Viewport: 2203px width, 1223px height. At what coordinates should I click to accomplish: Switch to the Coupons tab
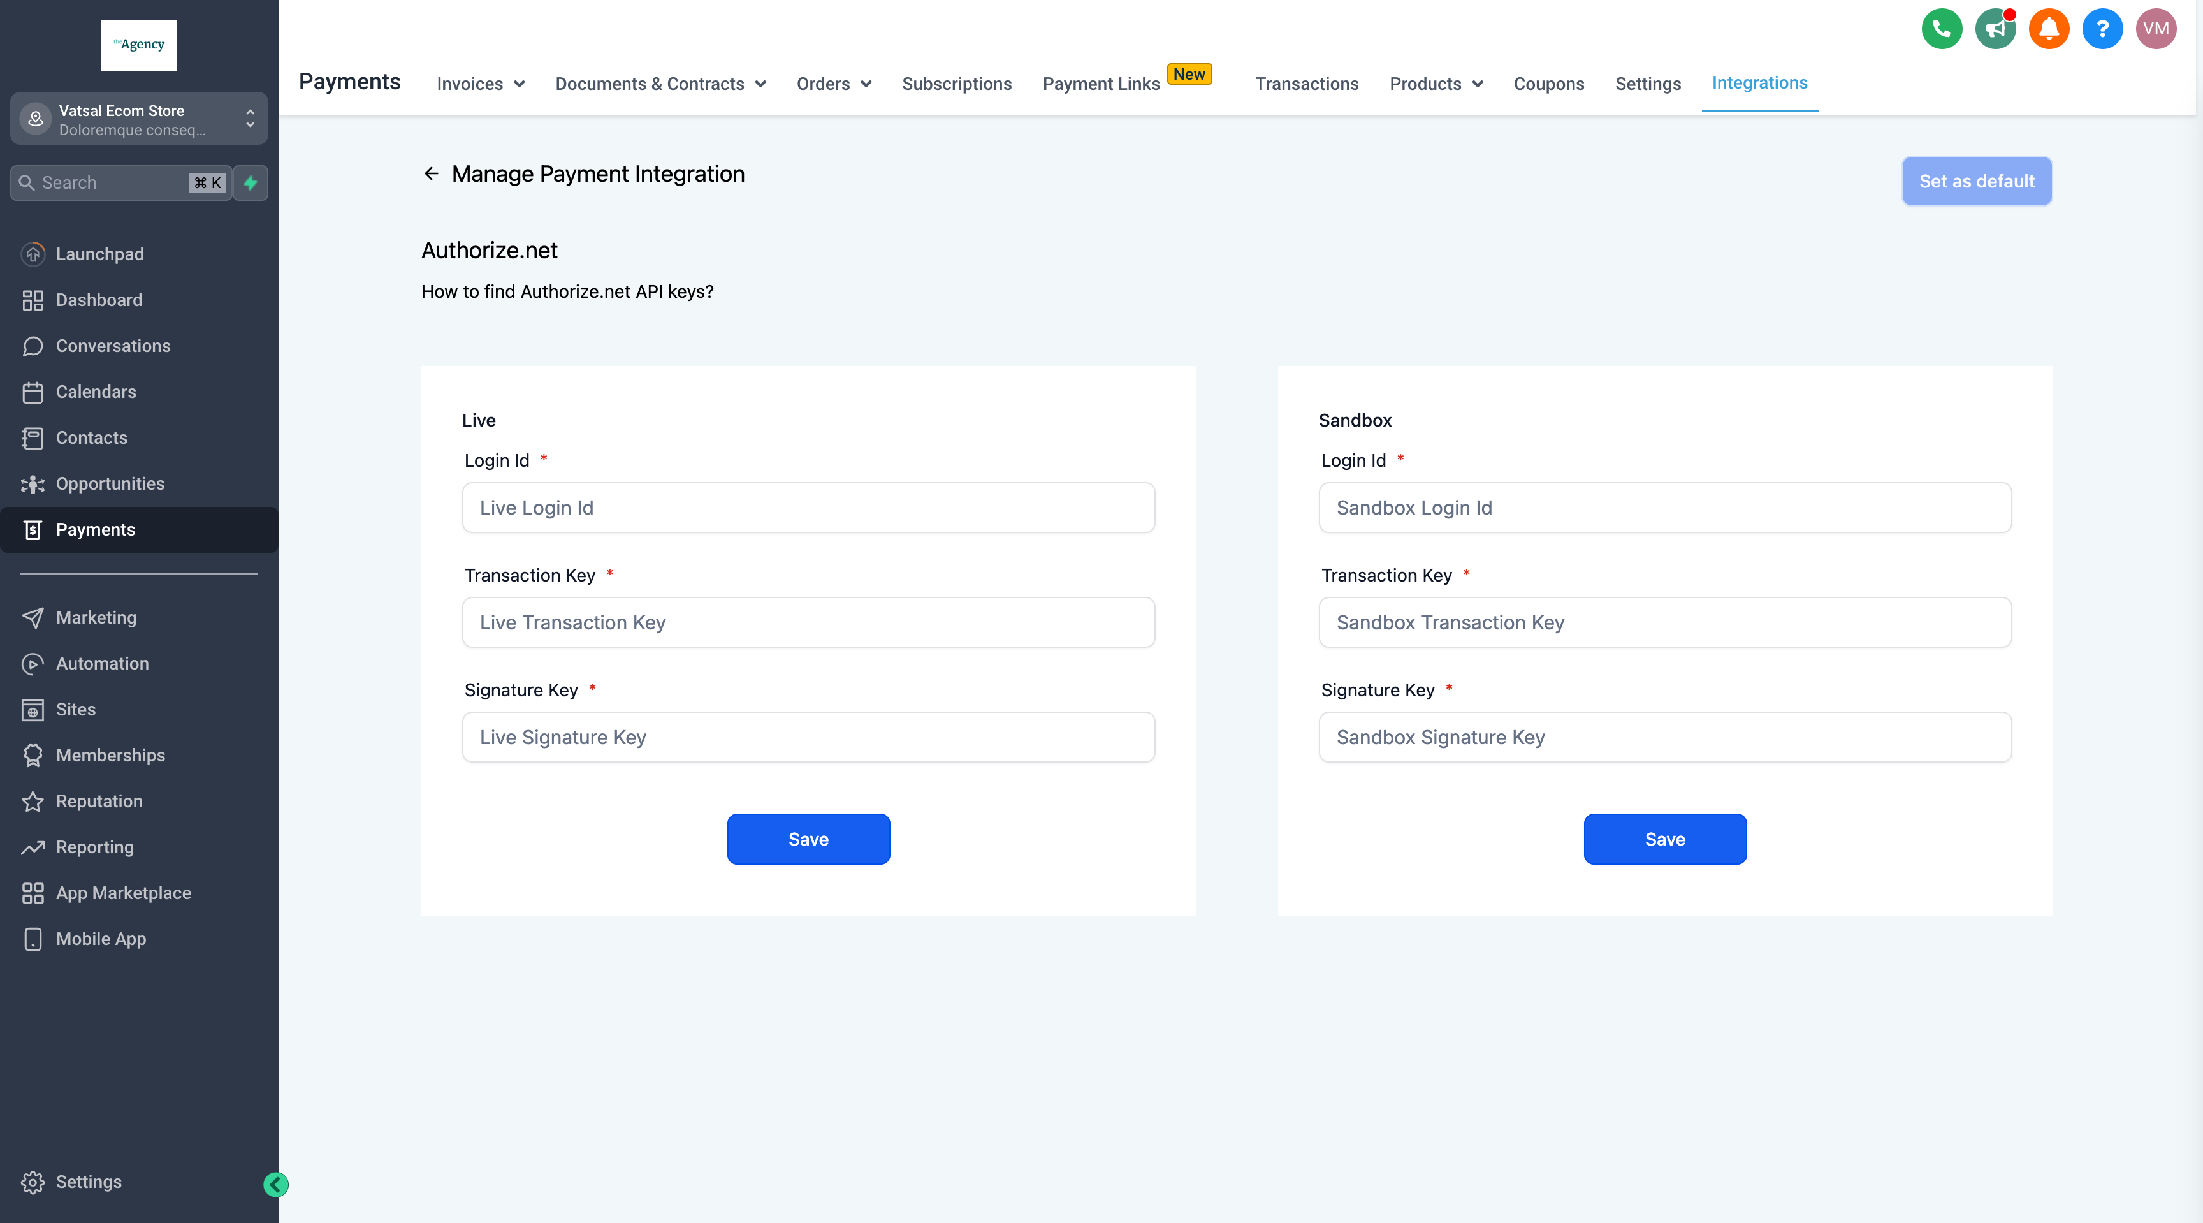click(1548, 84)
